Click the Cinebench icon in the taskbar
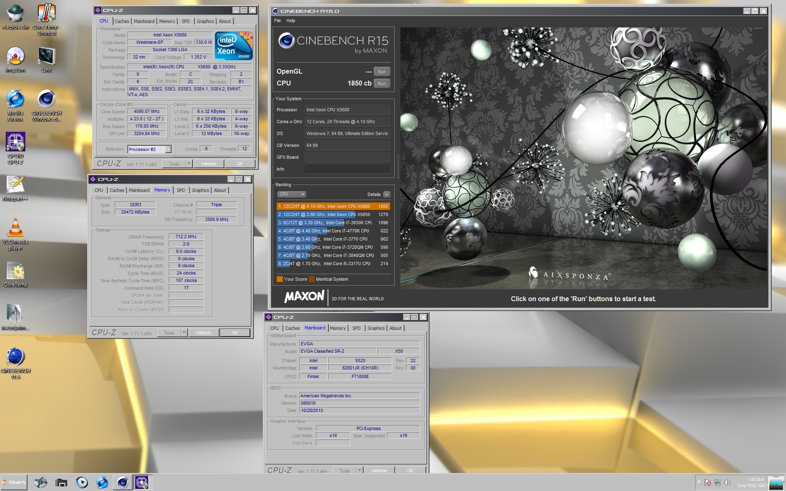786x491 pixels. [122, 483]
